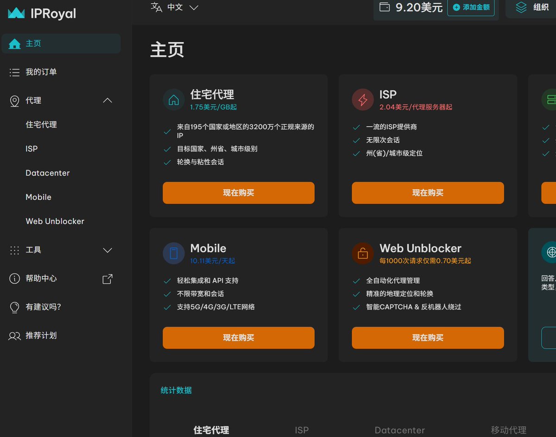The height and width of the screenshot is (437, 556).
Task: Click the location pin icon beside 代理
Action: (14, 101)
